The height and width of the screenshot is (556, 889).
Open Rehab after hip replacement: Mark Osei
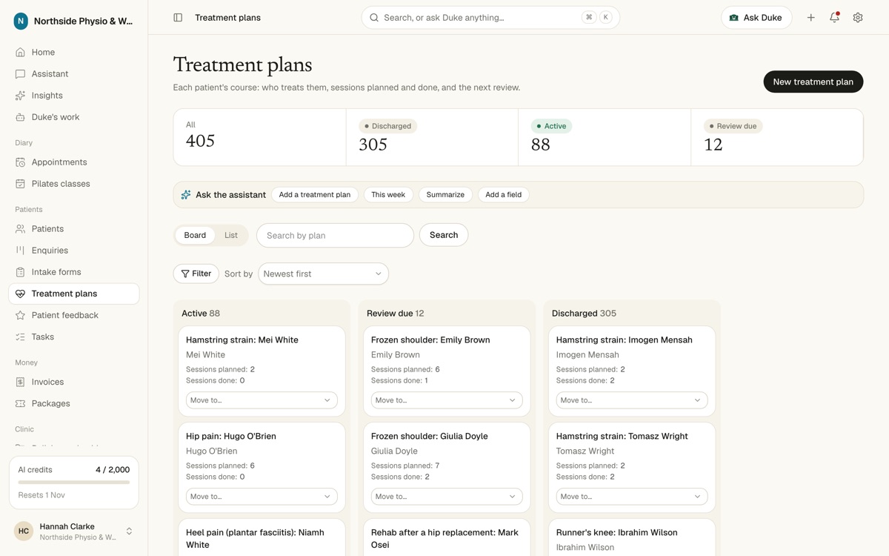coord(447,538)
